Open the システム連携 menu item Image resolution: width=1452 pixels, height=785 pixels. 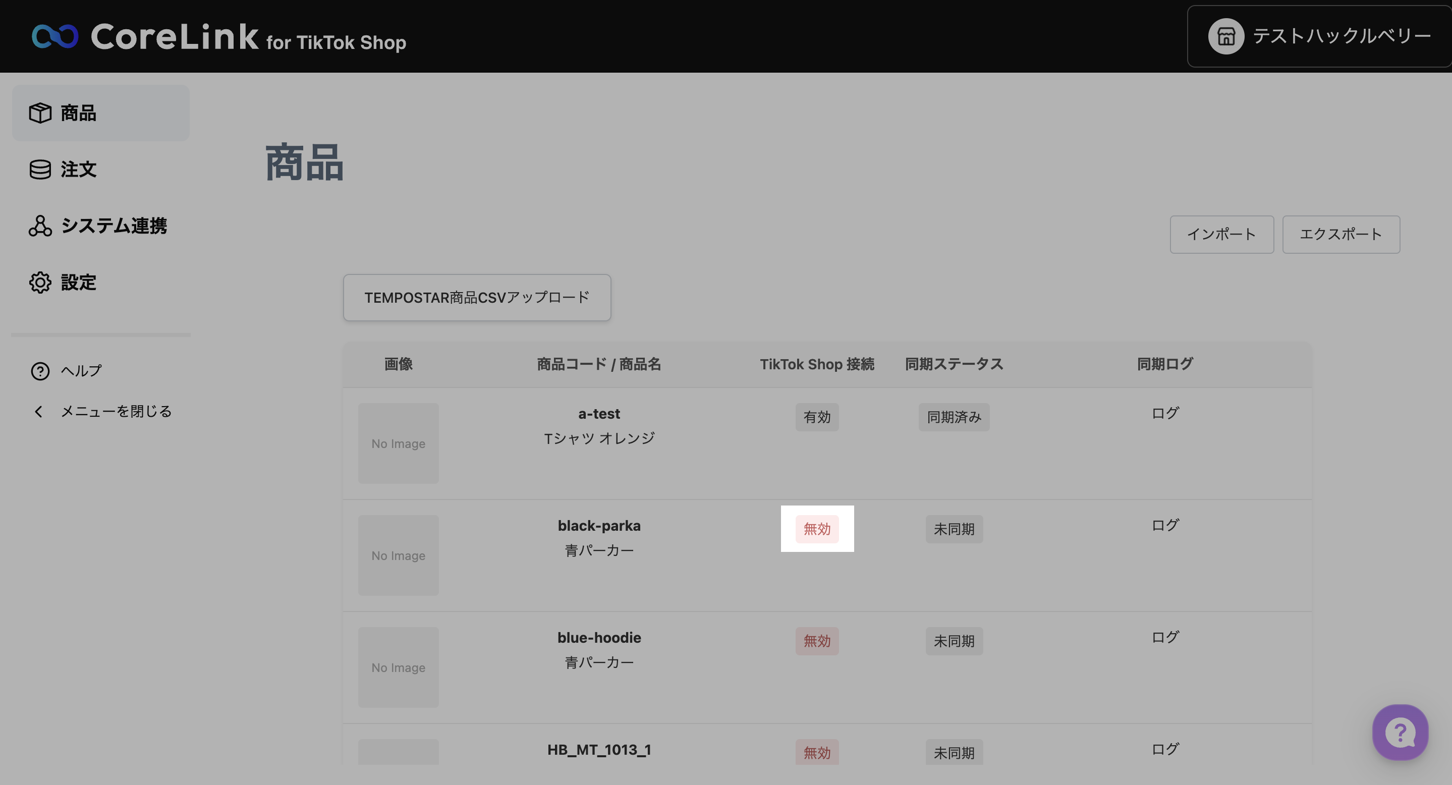point(101,226)
